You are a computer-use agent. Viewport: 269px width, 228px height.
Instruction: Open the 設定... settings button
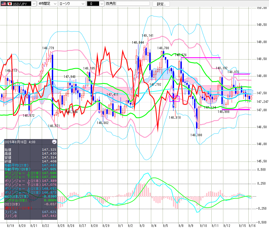(x=161, y=4)
